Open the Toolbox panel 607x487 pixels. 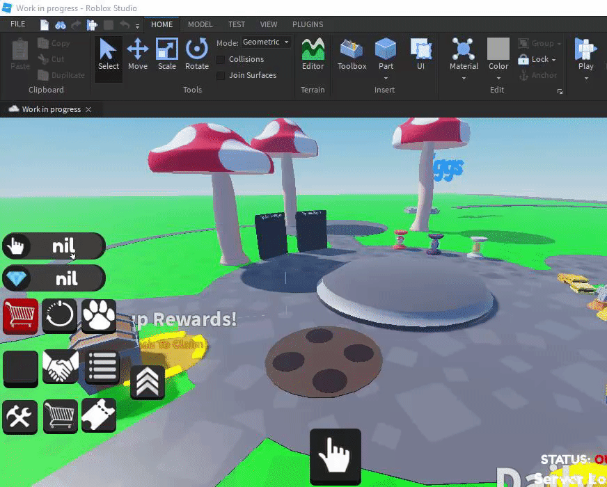[x=352, y=54]
